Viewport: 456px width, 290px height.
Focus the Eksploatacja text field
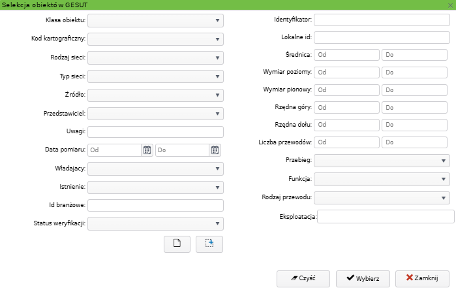pos(386,216)
